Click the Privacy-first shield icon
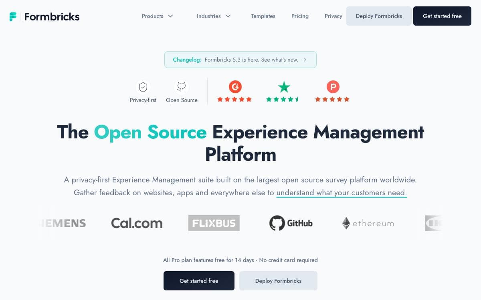The image size is (481, 300). pyautogui.click(x=143, y=87)
